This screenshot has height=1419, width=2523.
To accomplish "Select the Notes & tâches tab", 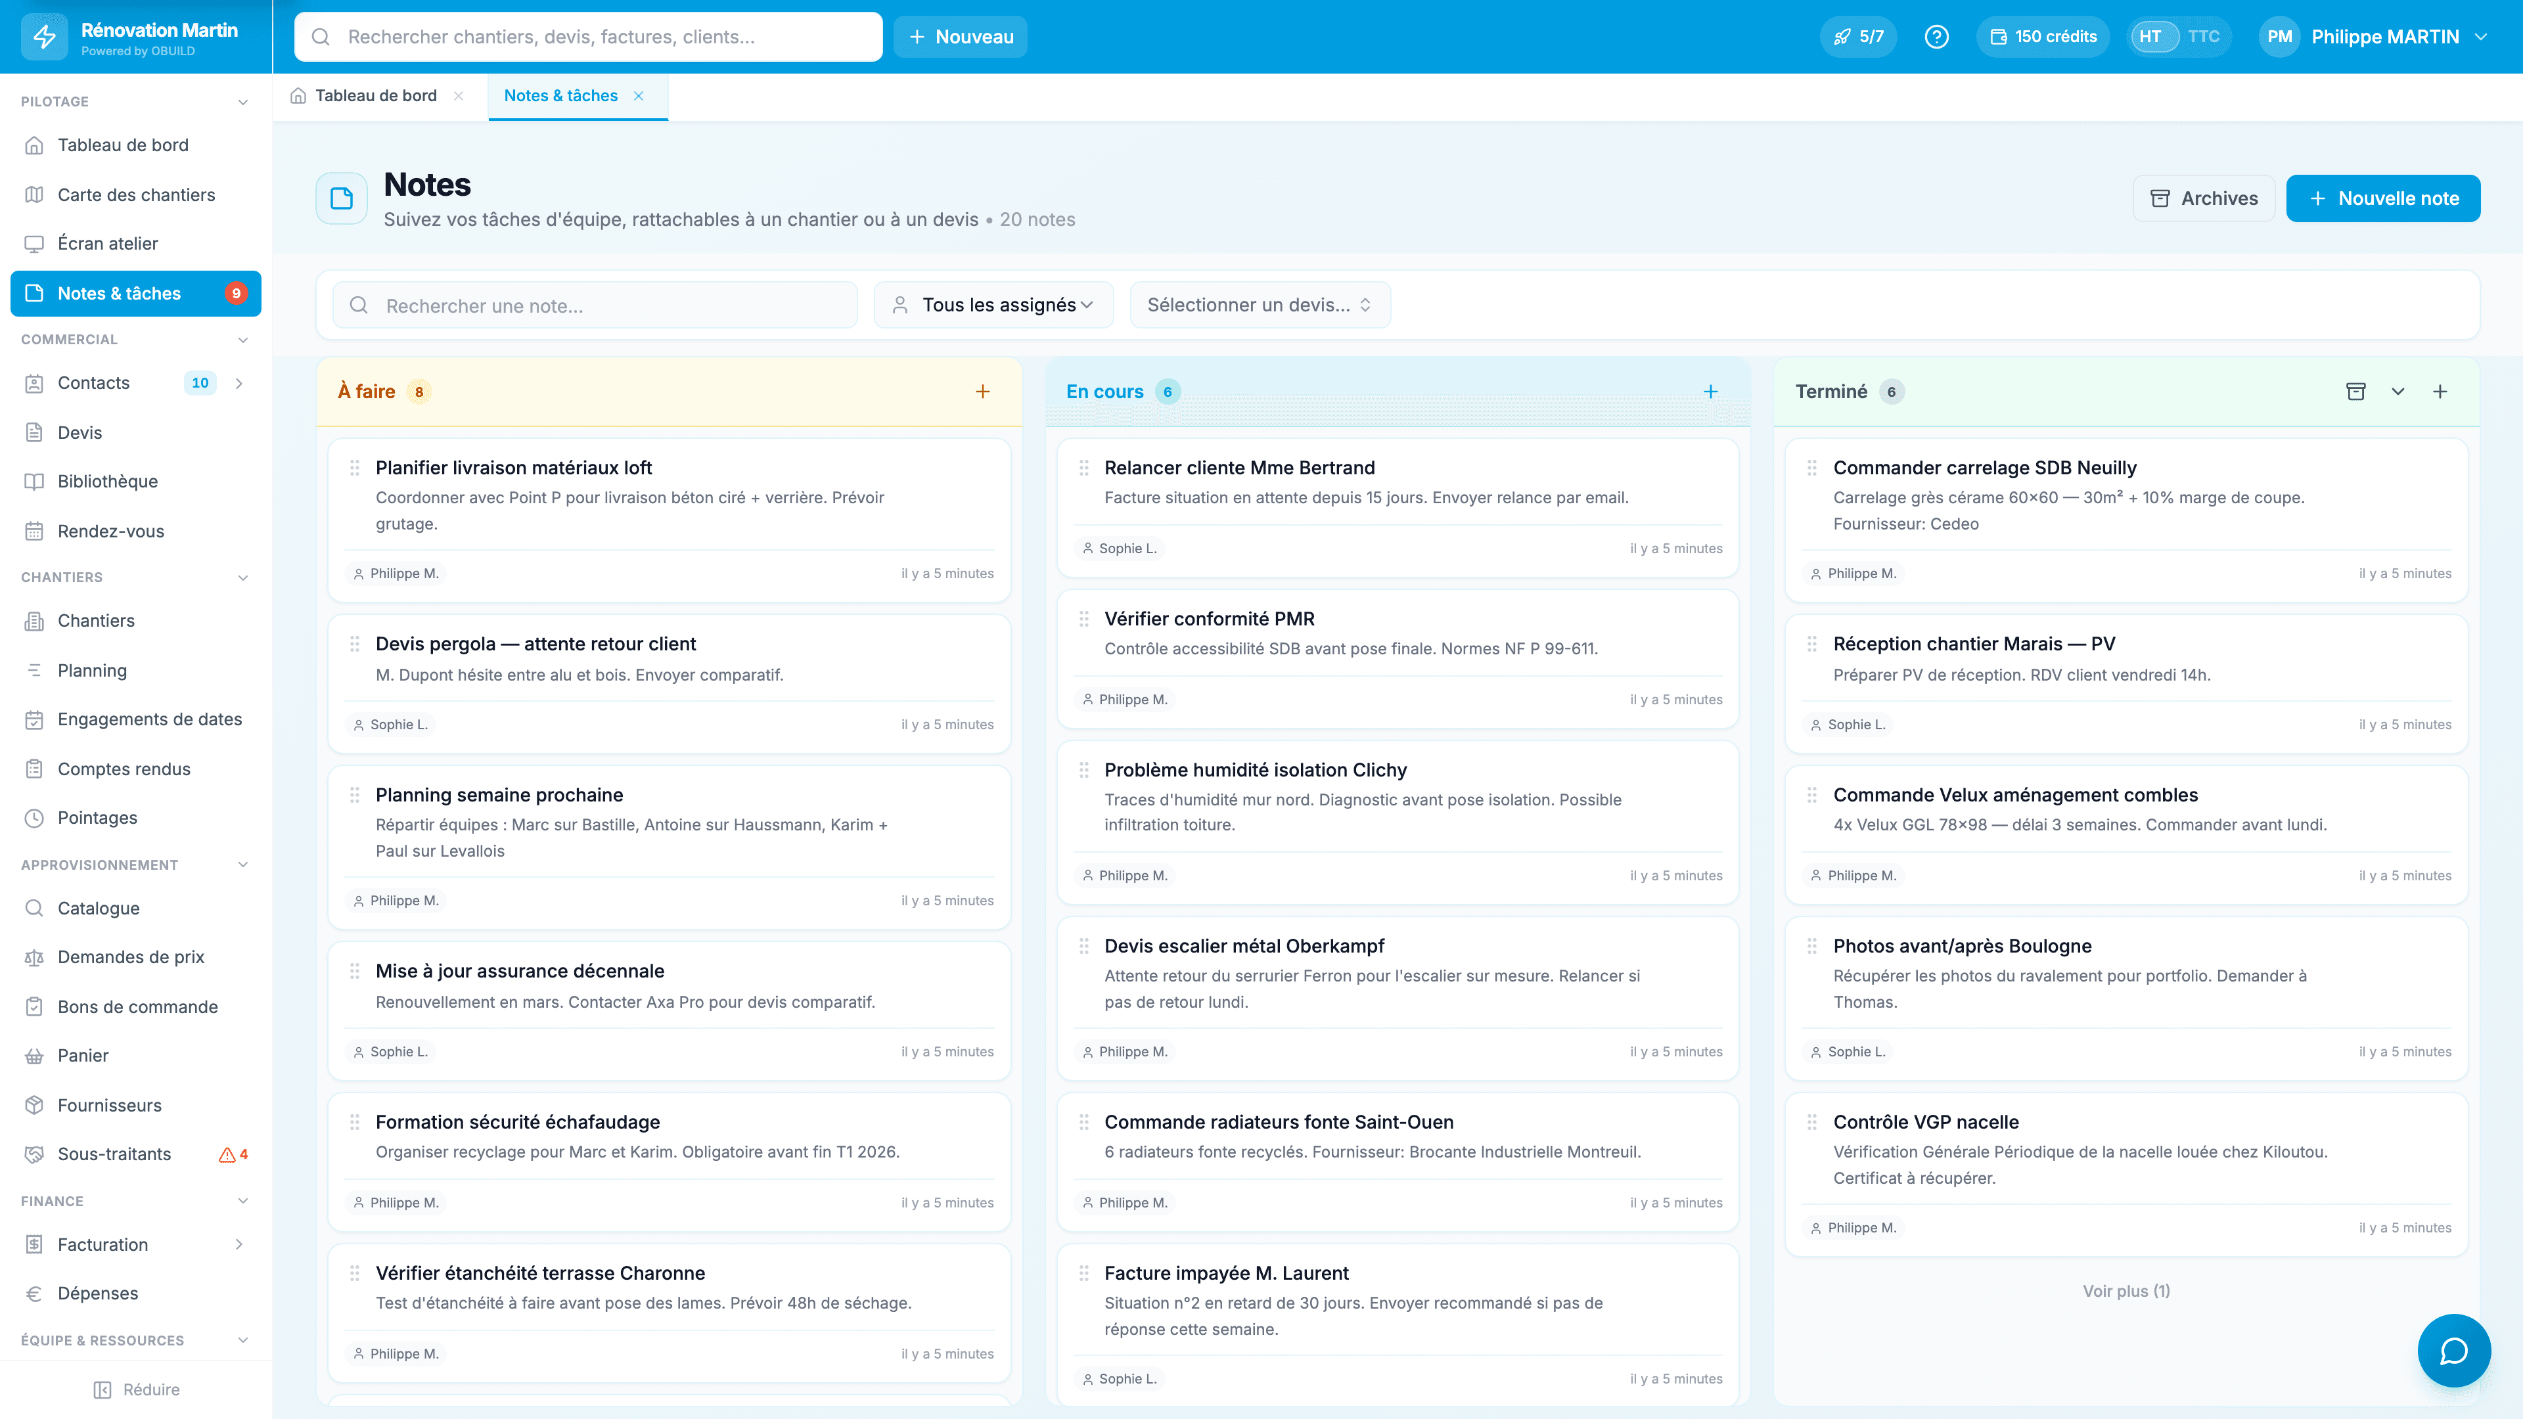I will point(561,96).
